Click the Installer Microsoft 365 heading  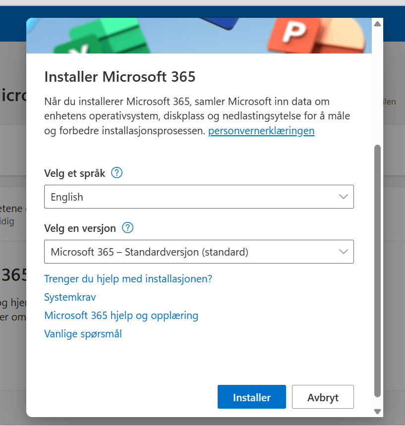(120, 77)
